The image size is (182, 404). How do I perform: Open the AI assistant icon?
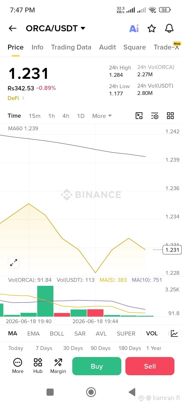[x=134, y=28]
